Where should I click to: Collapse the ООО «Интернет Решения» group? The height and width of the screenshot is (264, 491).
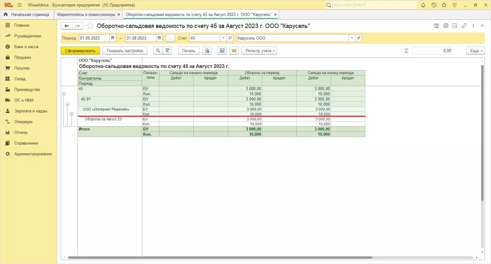tap(71, 114)
